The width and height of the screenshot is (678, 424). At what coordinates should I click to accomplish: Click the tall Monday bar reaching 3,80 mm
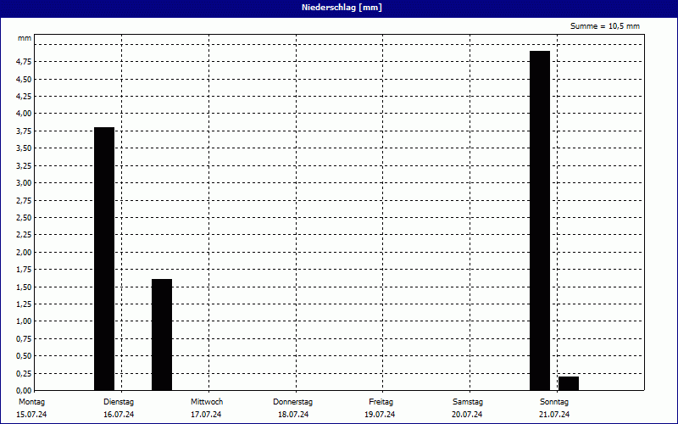click(x=104, y=259)
